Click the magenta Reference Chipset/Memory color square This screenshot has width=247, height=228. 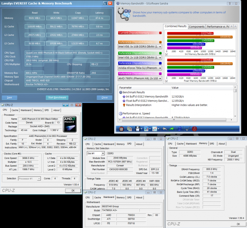click(x=161, y=74)
